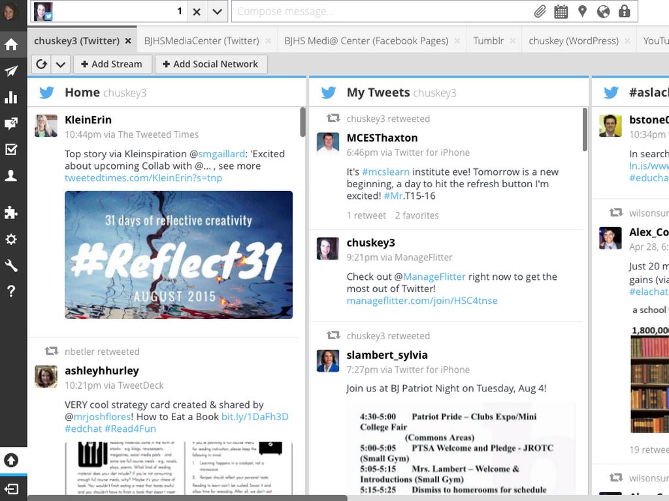Toggle the globe targeting icon in compose bar

click(604, 12)
